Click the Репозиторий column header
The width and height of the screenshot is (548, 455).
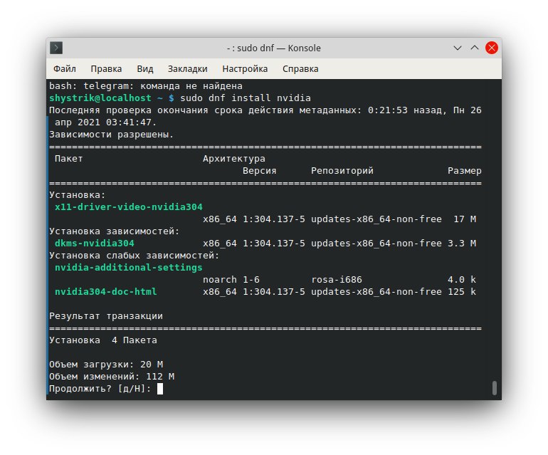[342, 171]
